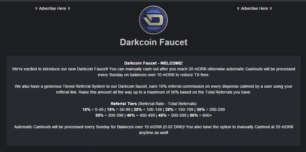Click the 35% referral tier entry
This screenshot has width=306, height=152.
pyautogui.click(x=109, y=116)
